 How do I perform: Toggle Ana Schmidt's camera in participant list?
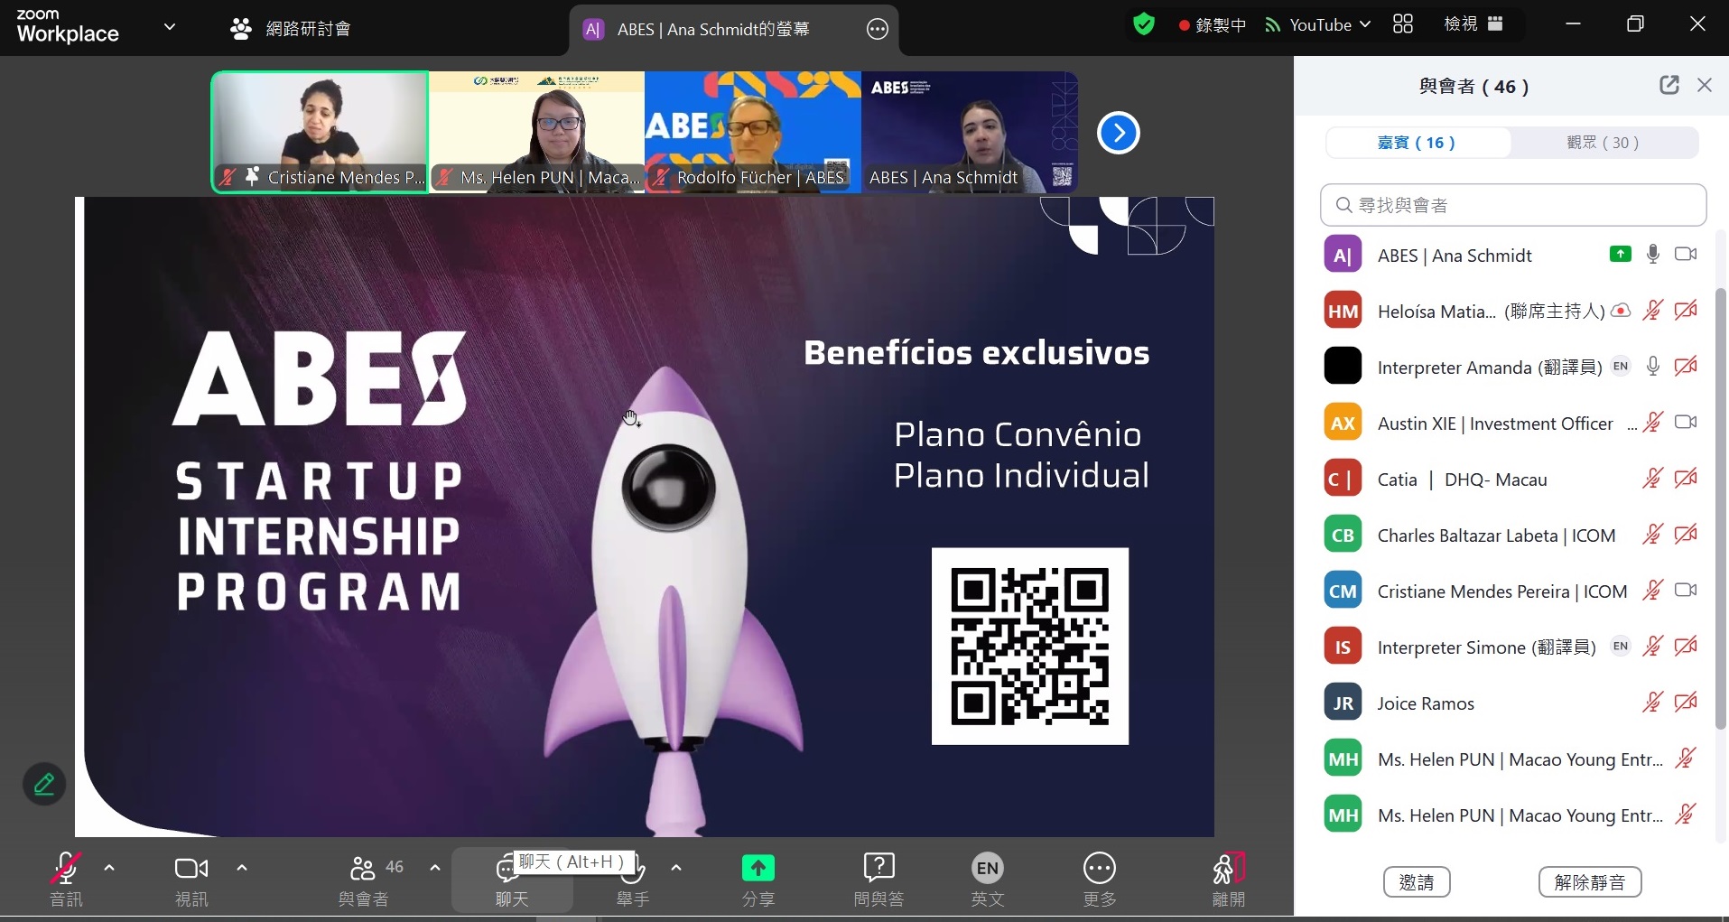coord(1686,255)
